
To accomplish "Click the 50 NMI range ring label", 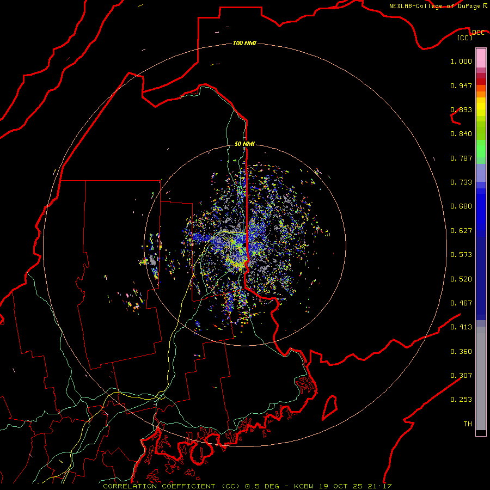I will click(x=244, y=144).
